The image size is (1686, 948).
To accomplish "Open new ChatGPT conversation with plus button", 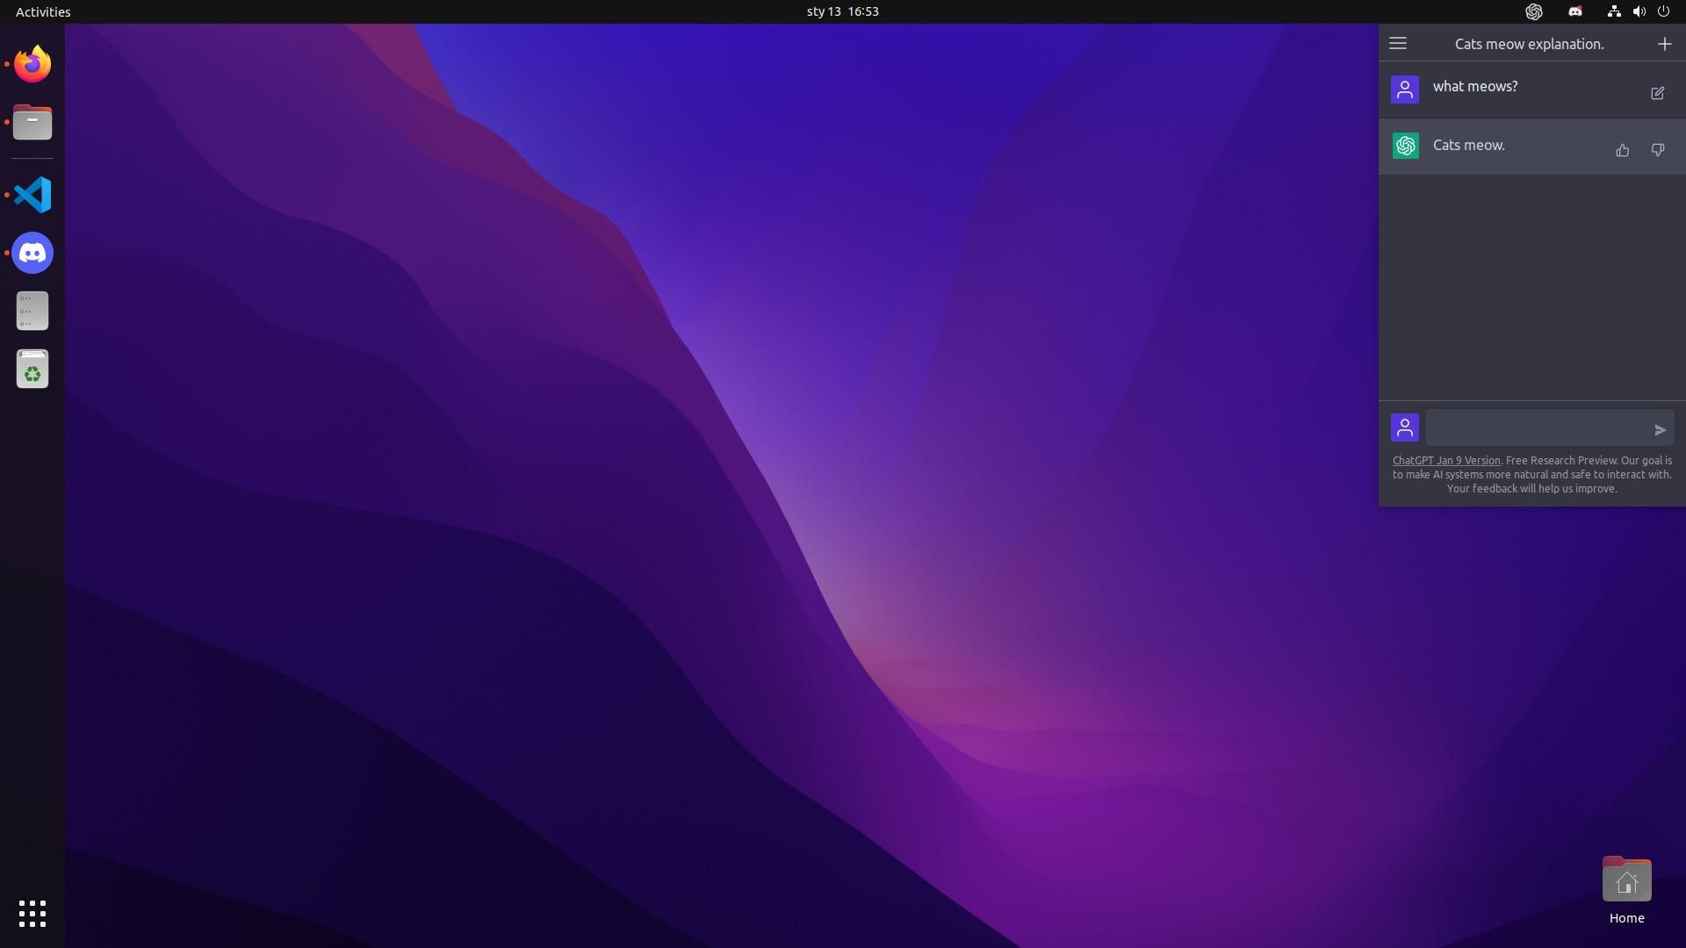I will click(1664, 44).
